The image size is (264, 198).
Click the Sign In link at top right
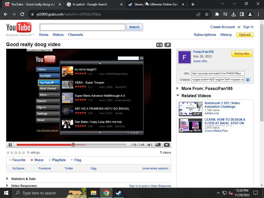click(248, 27)
